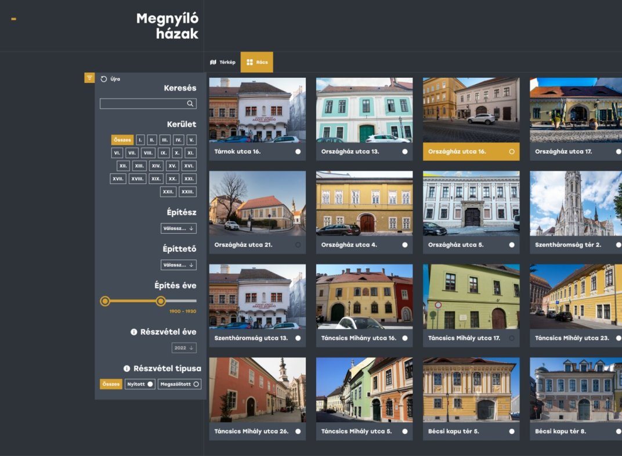Image resolution: width=622 pixels, height=456 pixels.
Task: Toggle district II. filter
Action: pos(151,140)
